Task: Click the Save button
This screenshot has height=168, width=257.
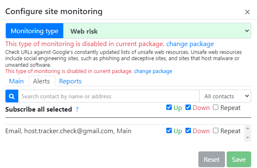Action: point(239,159)
